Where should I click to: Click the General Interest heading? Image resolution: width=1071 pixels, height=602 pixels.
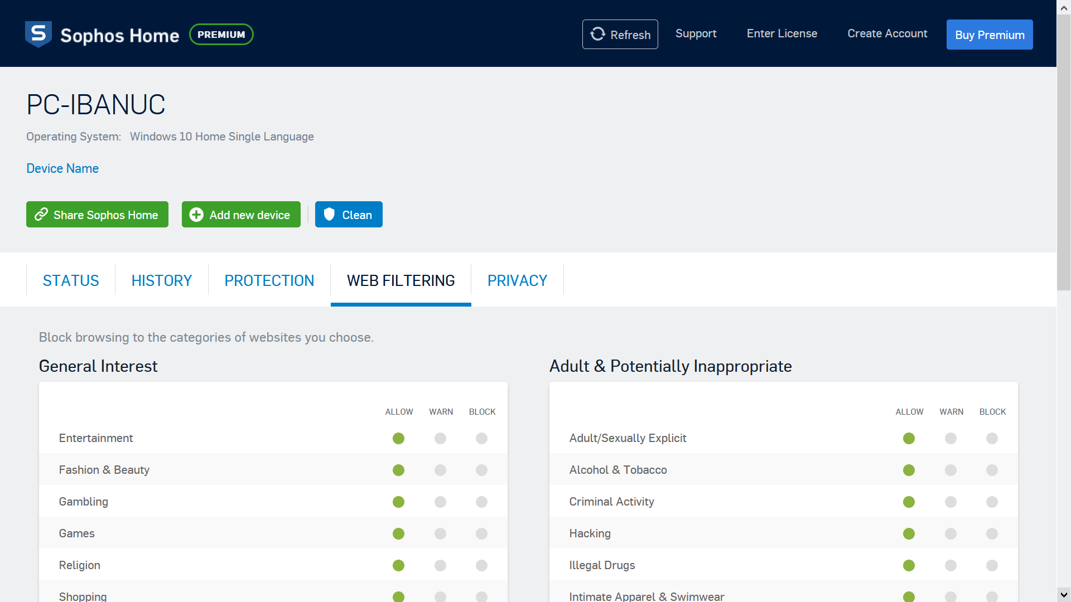pos(98,366)
